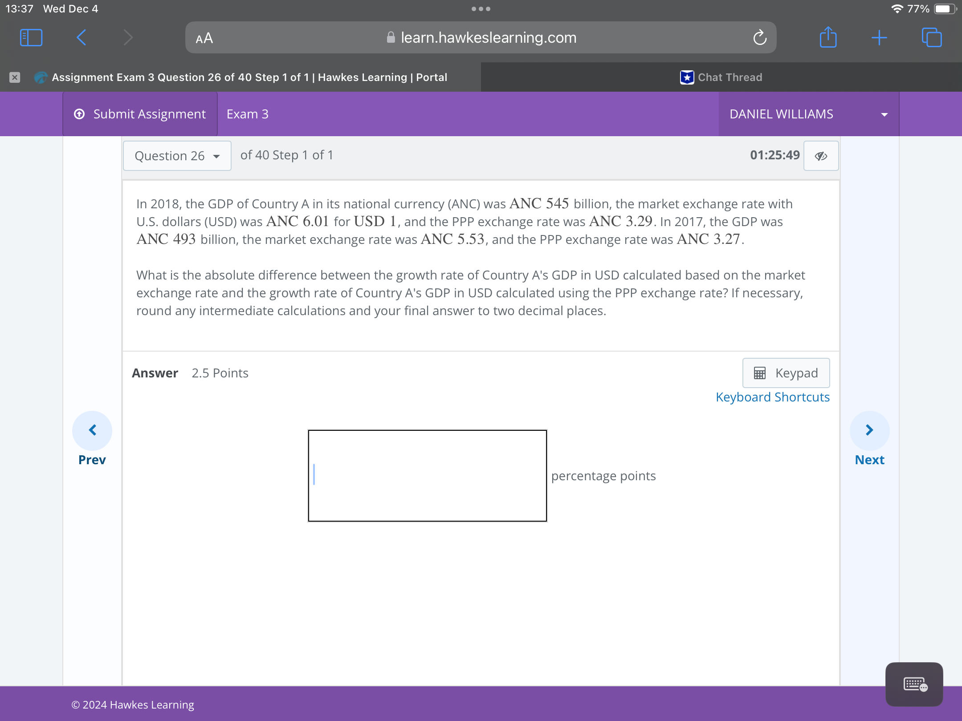962x721 pixels.
Task: Go back with Safari back arrow
Action: pos(81,38)
